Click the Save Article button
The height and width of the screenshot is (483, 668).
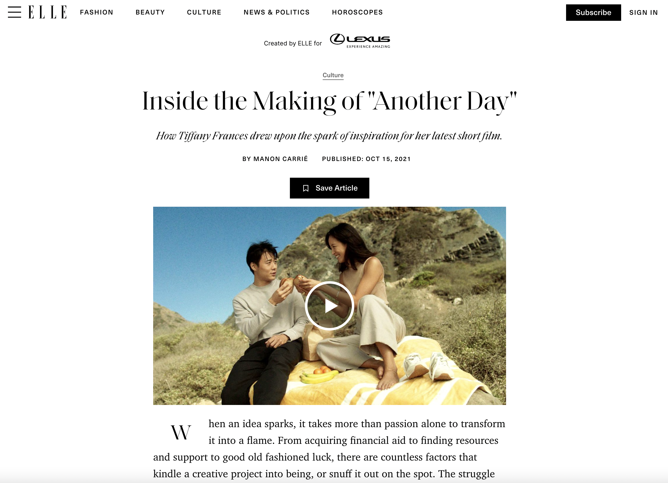(329, 188)
